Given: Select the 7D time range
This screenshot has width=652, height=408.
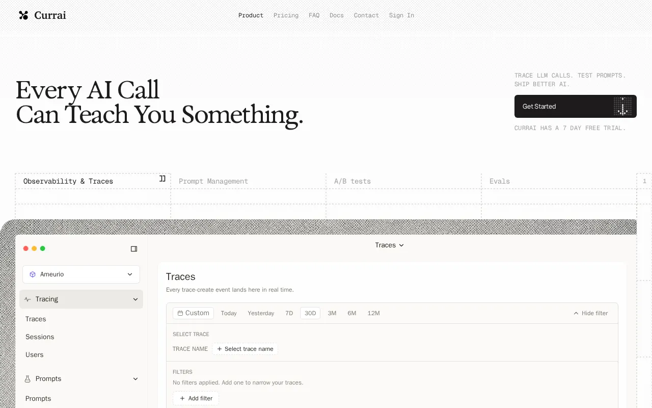Looking at the screenshot, I should tap(289, 313).
